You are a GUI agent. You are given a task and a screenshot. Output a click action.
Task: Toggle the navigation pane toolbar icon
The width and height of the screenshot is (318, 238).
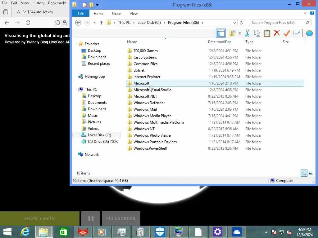(x=221, y=33)
